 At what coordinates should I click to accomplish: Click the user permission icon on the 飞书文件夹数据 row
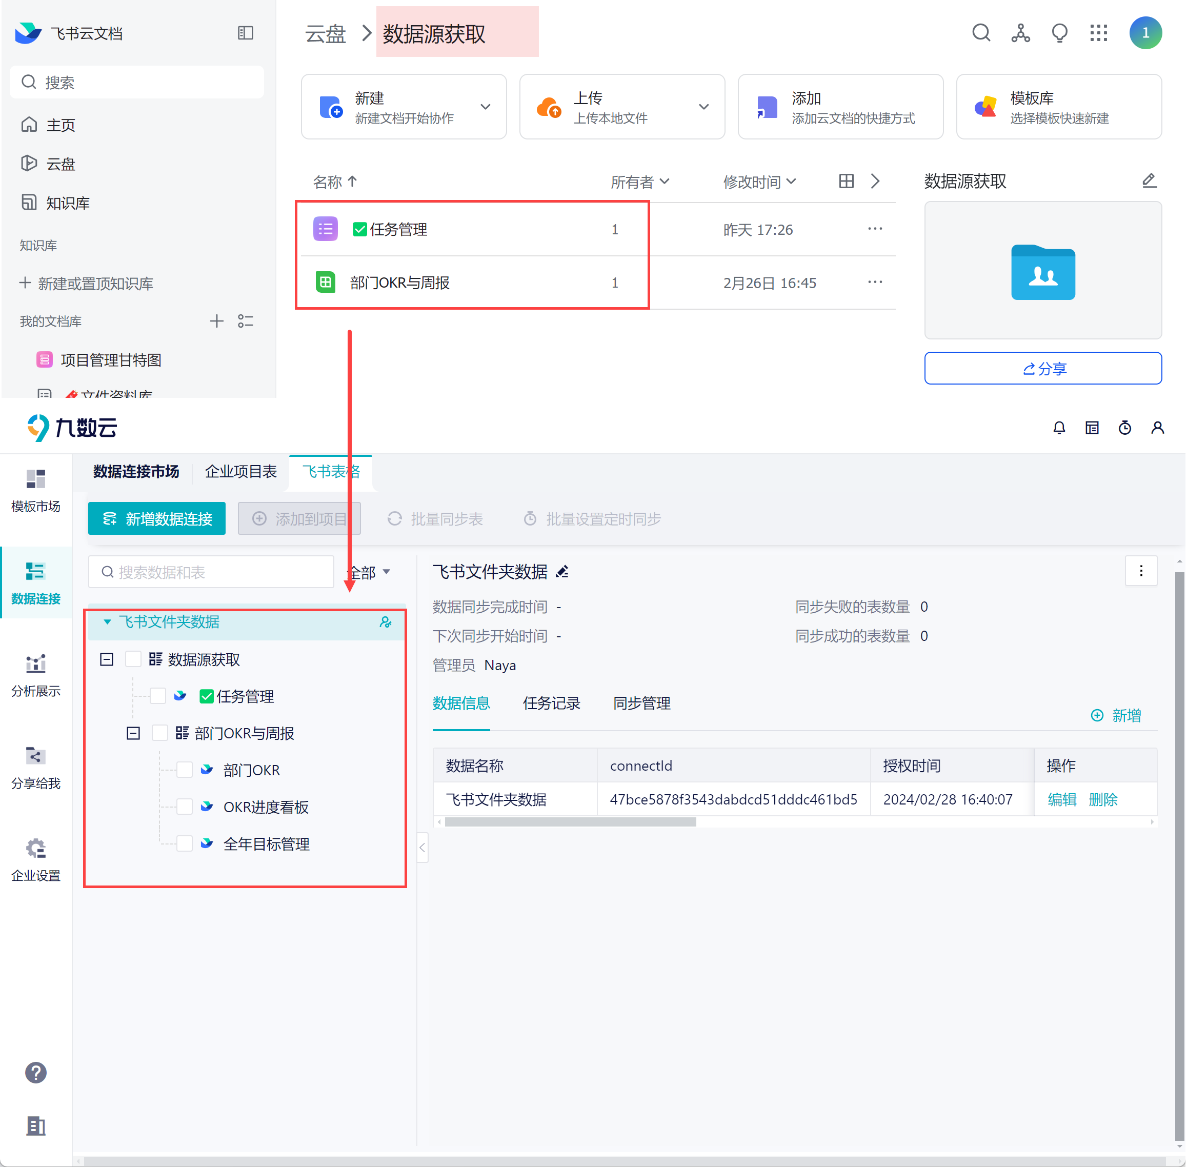tap(386, 621)
